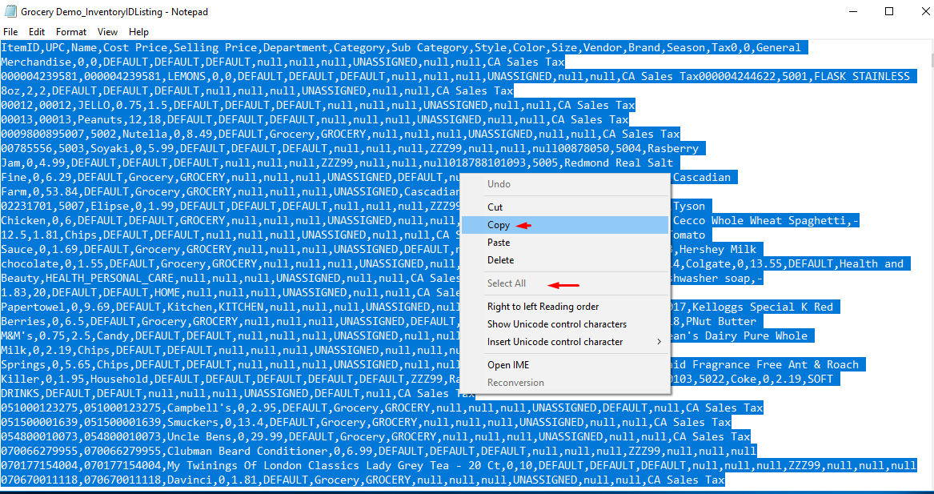
Task: Click 'Cecco Whole Wheat Spaghetti' text
Action: [x=760, y=220]
